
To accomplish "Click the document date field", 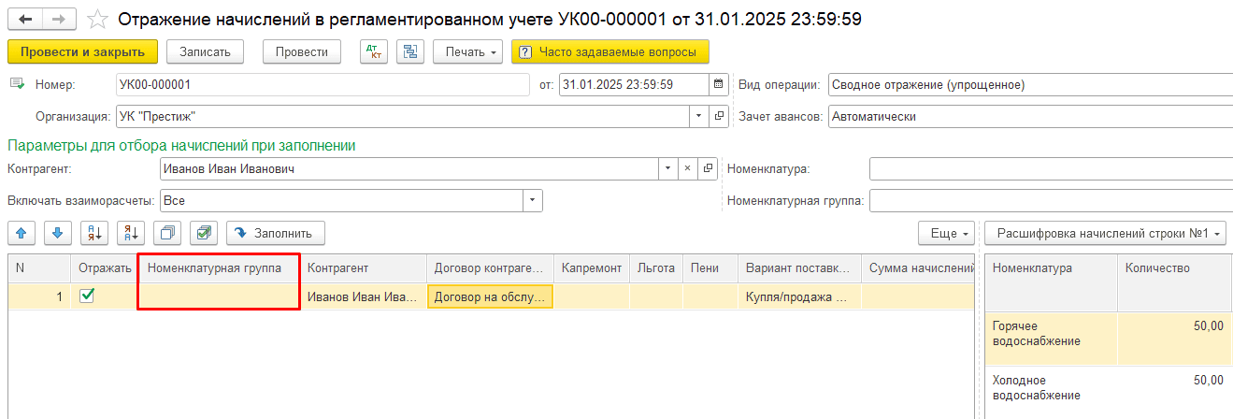I will point(635,84).
